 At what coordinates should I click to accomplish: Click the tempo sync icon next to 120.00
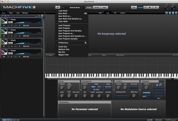(145, 8)
